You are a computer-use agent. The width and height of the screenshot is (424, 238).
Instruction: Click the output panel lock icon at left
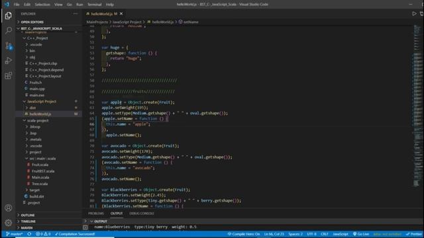[85, 227]
